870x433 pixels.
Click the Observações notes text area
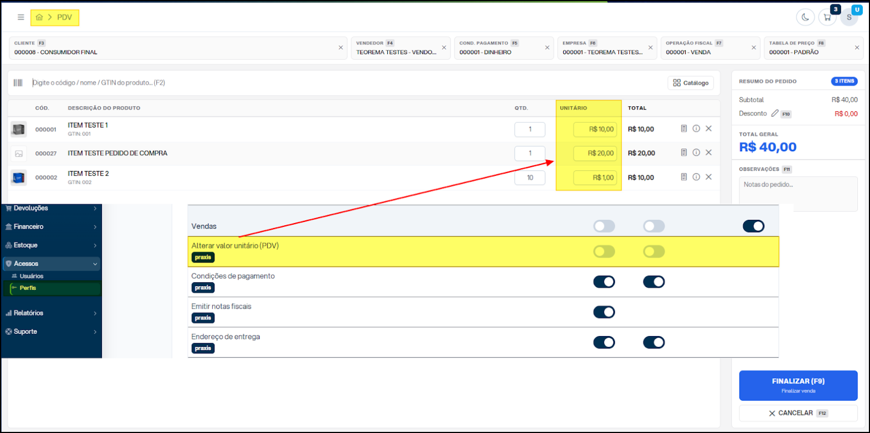click(798, 193)
